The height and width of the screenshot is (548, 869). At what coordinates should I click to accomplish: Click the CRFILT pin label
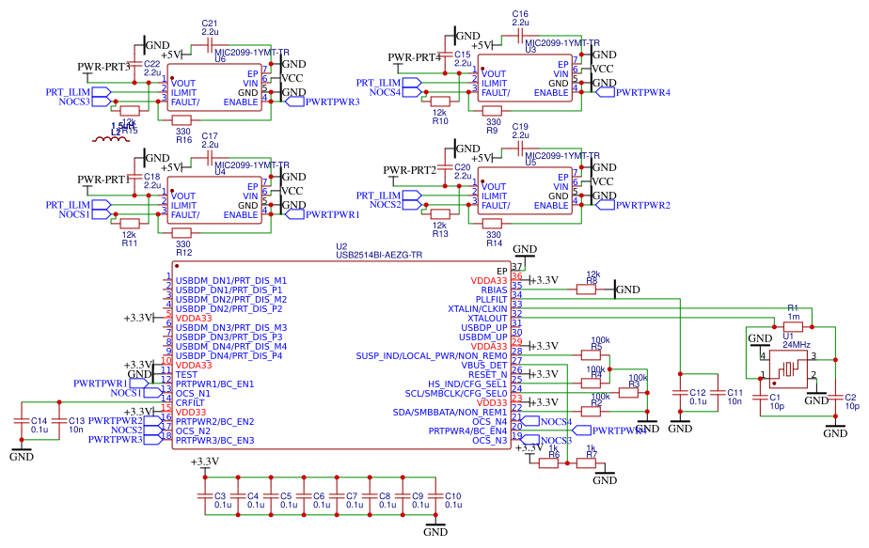tap(190, 403)
